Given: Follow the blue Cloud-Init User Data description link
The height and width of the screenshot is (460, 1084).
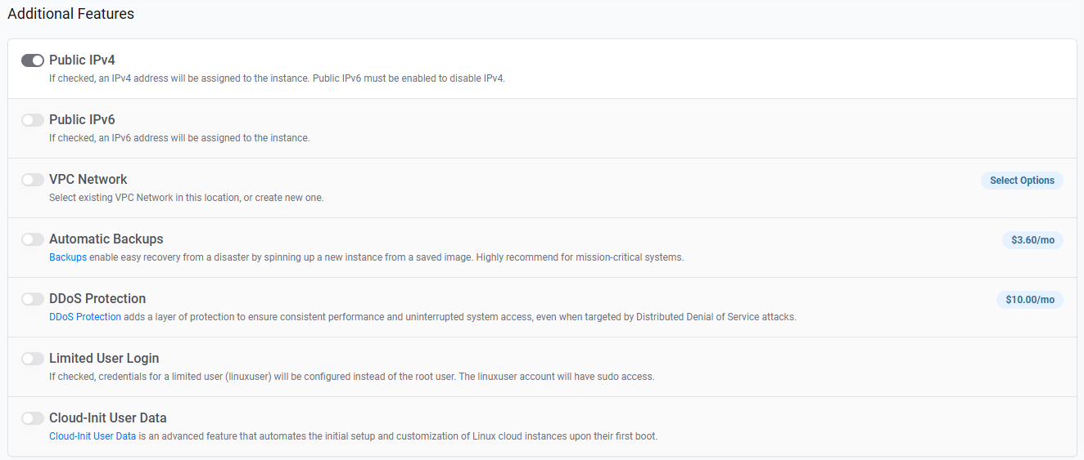Looking at the screenshot, I should pos(93,436).
